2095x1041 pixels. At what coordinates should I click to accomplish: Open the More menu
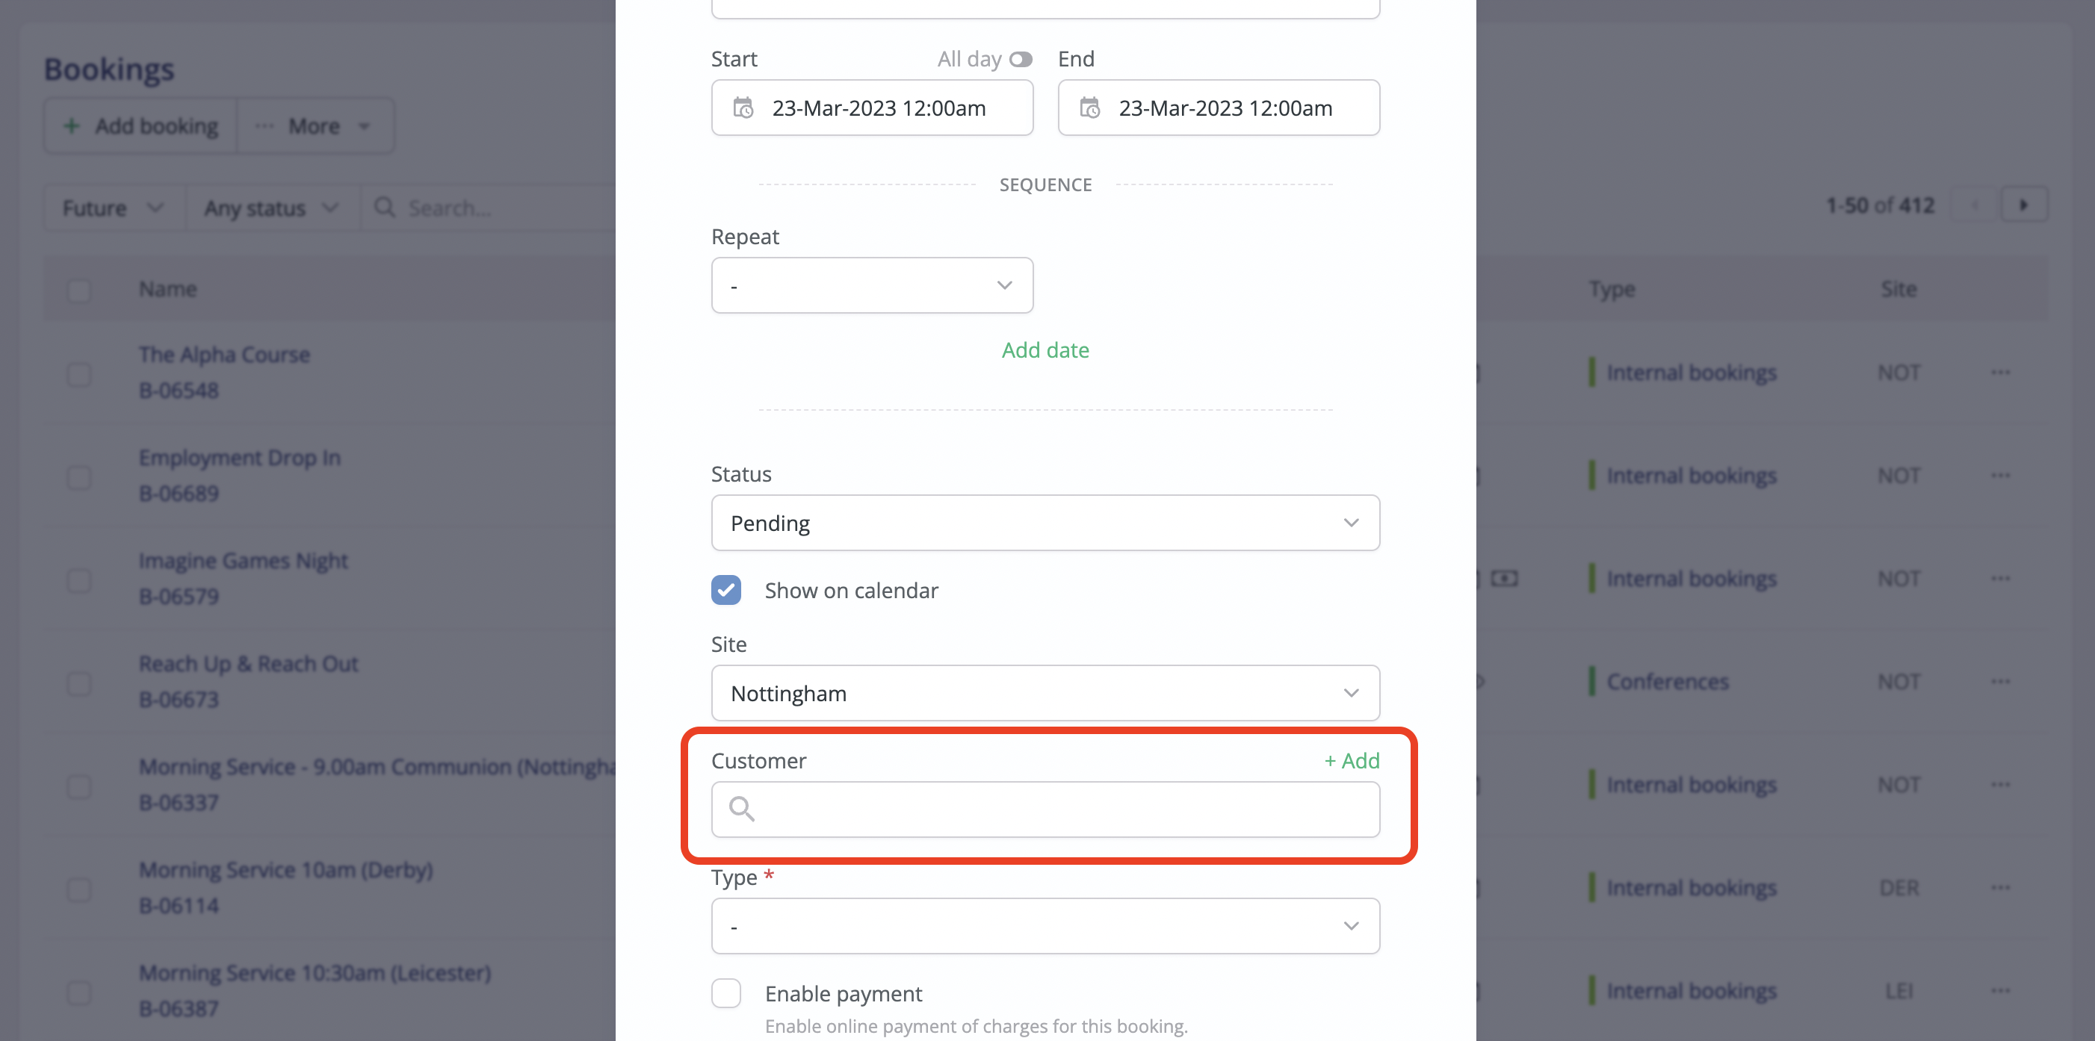coord(314,126)
